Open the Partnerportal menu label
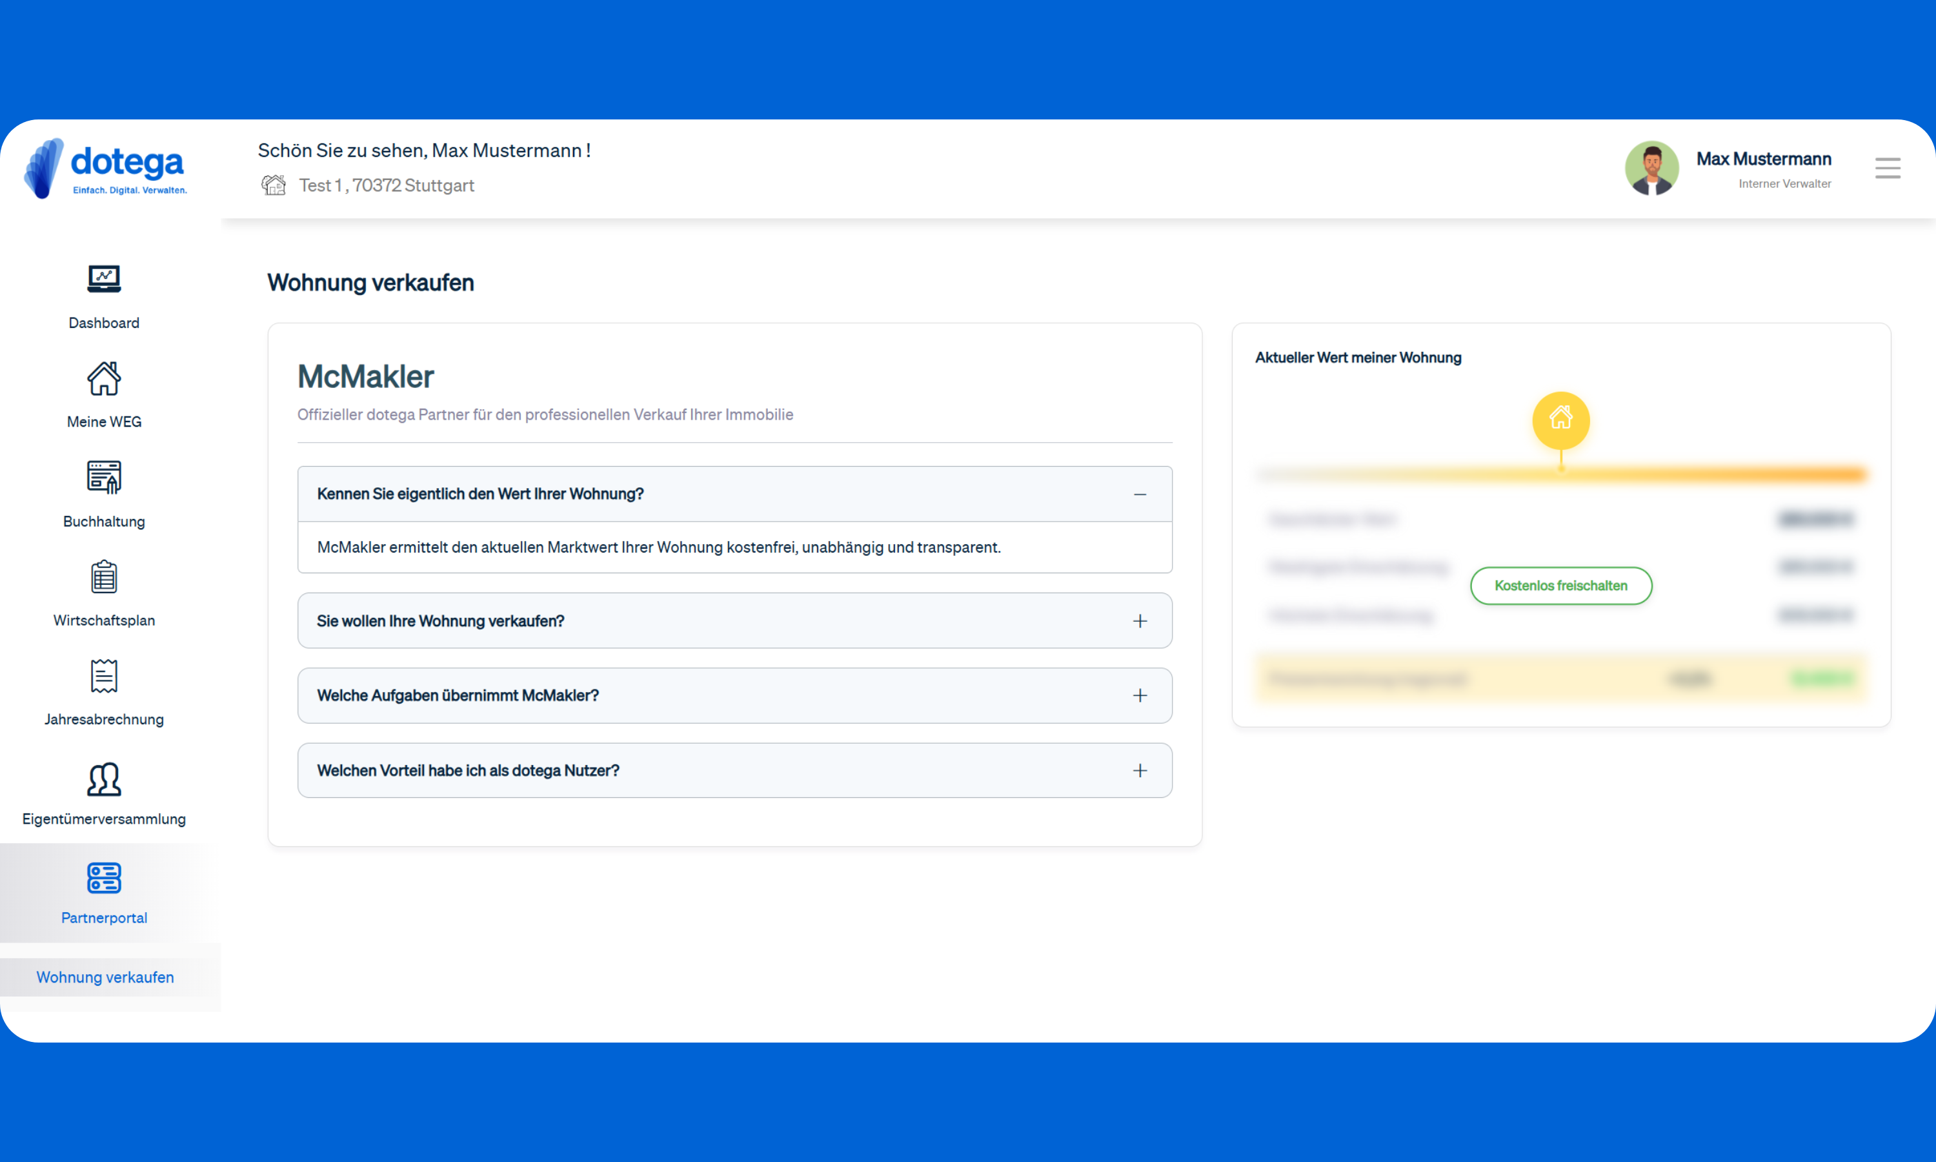The width and height of the screenshot is (1936, 1162). 103,918
